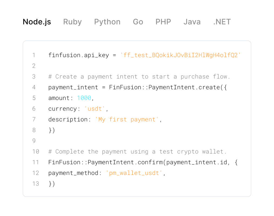Open the Python code tab
The width and height of the screenshot is (274, 216).
[x=107, y=22]
